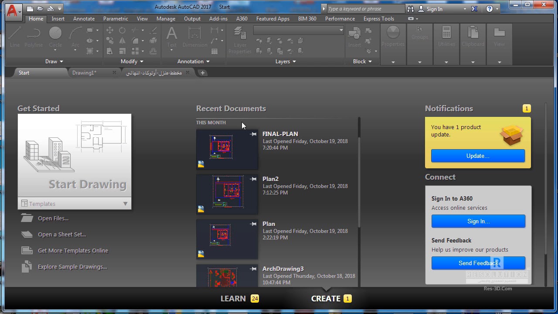Viewport: 558px width, 314px height.
Task: Select the Line tool
Action: pos(15,37)
